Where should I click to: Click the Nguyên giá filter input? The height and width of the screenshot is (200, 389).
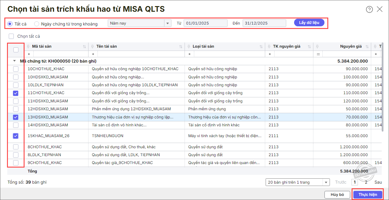point(347,54)
